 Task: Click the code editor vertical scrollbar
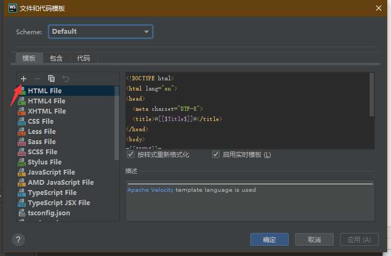point(372,94)
